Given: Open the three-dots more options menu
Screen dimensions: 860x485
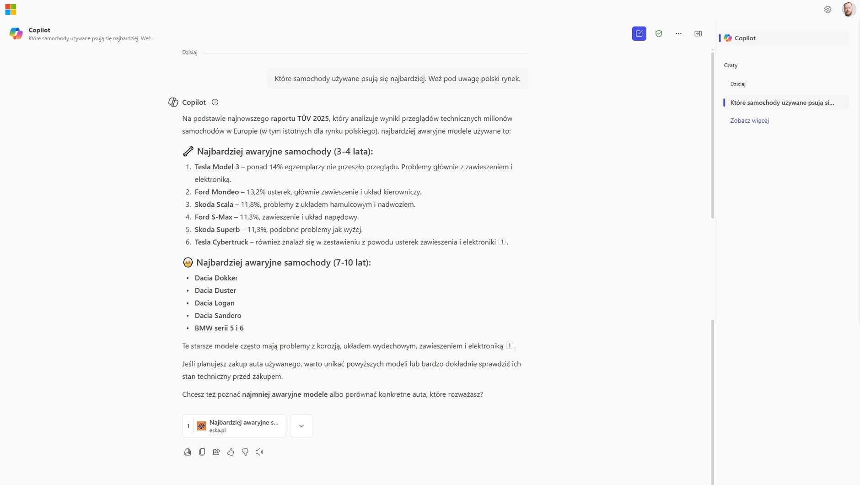Looking at the screenshot, I should [x=678, y=33].
